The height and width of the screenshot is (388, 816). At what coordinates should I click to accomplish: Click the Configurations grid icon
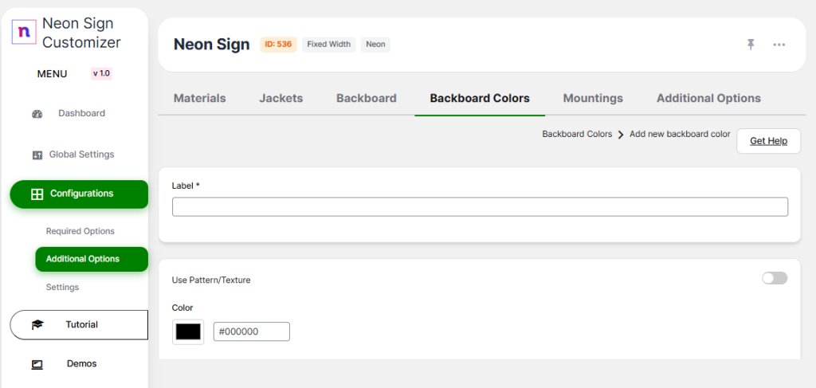[x=37, y=194]
